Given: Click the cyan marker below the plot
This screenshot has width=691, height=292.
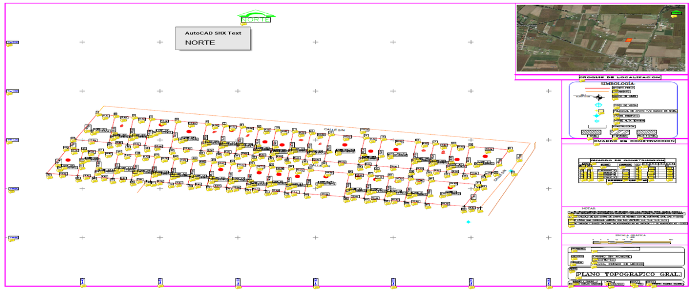Looking at the screenshot, I should coord(468,222).
